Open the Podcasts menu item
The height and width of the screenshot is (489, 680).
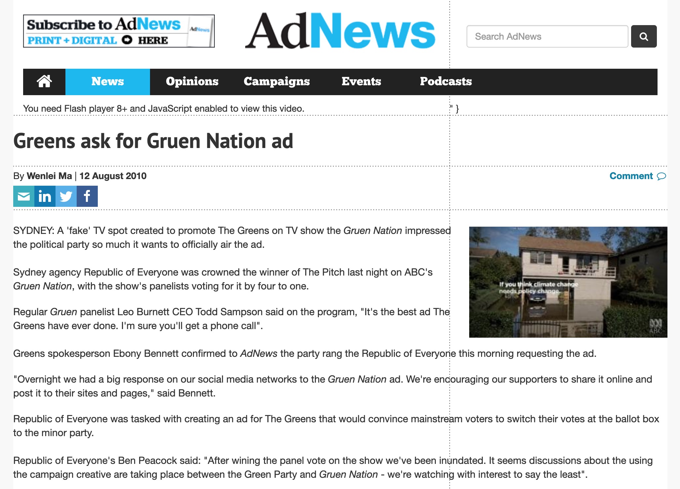pos(446,82)
